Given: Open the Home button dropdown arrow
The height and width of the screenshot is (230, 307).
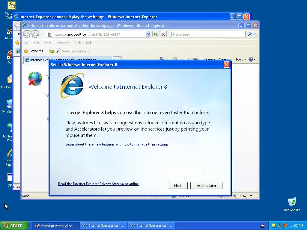Looking at the screenshot, I should [x=168, y=59].
